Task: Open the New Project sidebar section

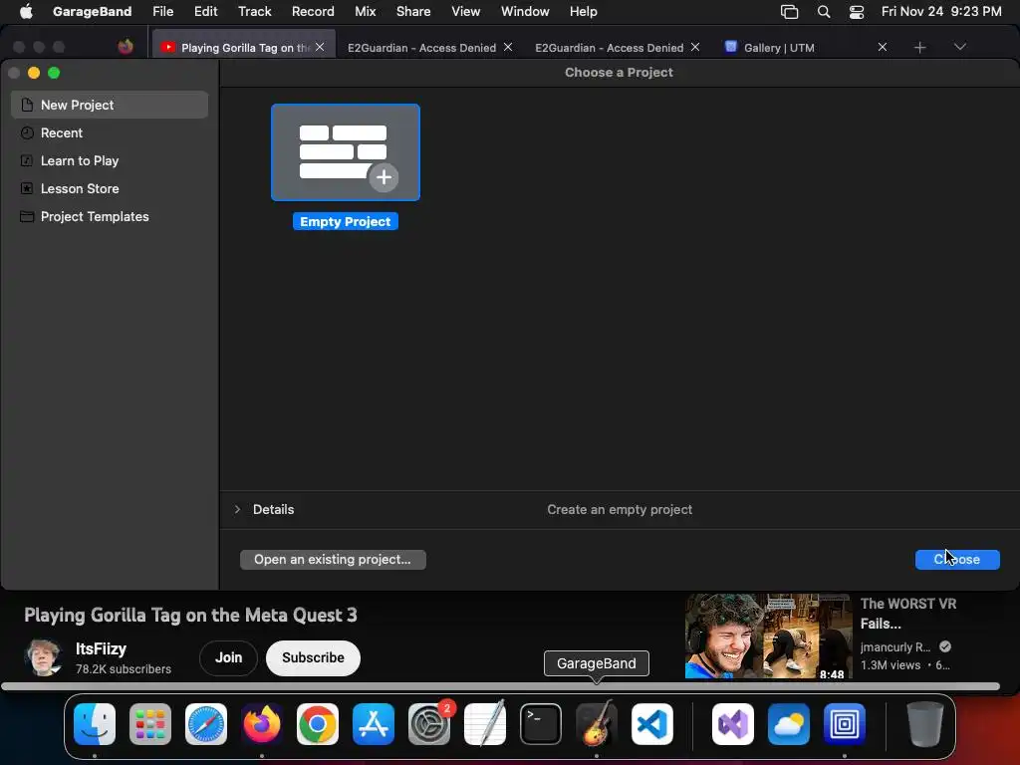Action: coord(110,105)
